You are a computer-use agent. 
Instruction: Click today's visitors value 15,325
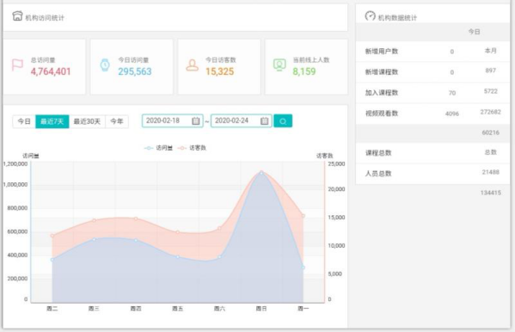(220, 71)
